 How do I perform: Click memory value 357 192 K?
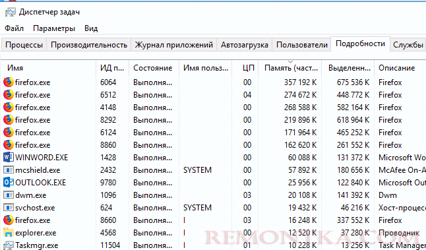coord(301,82)
